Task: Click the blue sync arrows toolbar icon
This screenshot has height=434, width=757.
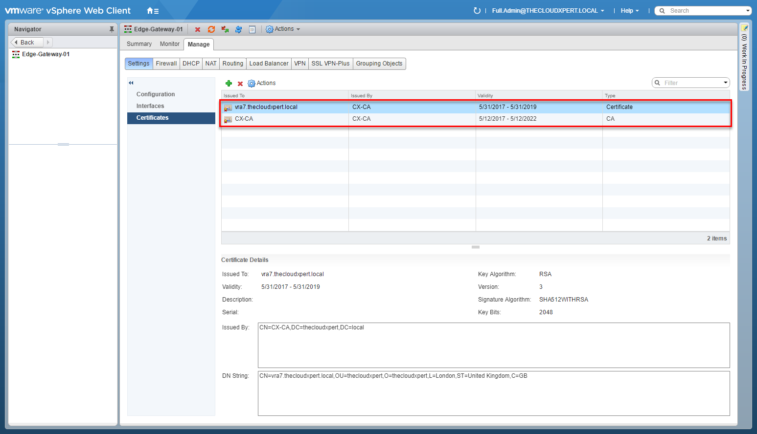Action: pyautogui.click(x=239, y=30)
